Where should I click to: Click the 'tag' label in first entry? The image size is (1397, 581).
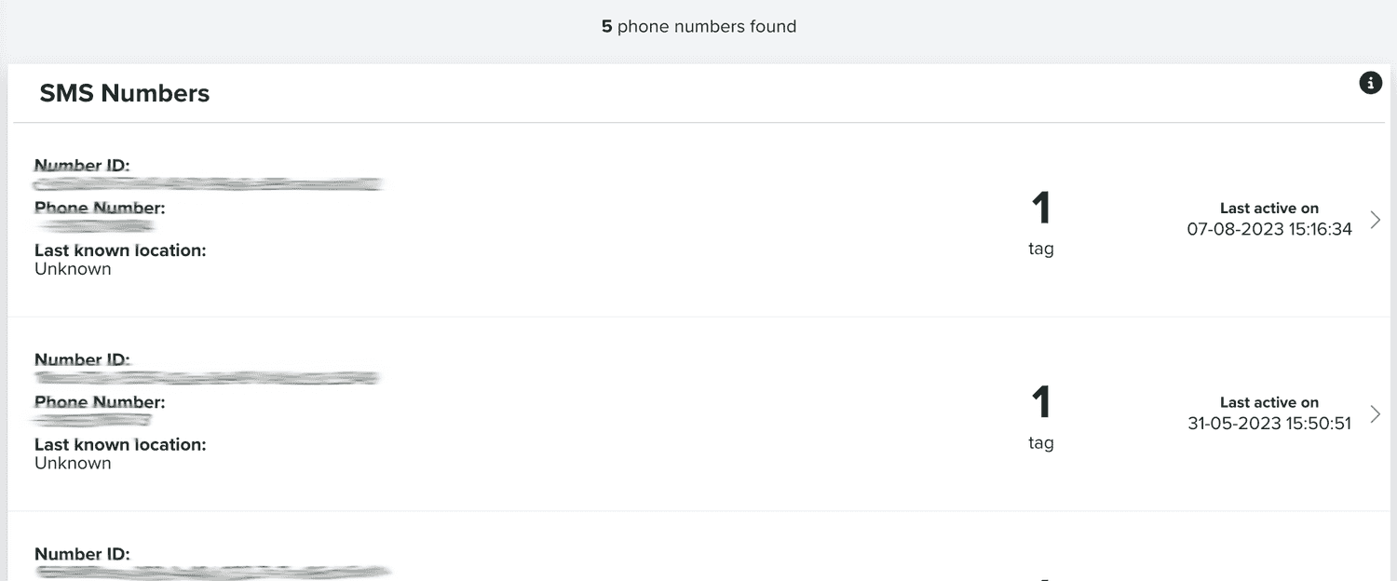(1041, 249)
